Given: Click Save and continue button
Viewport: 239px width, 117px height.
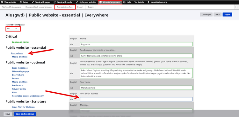Looking at the screenshot, I should [x=25, y=114].
